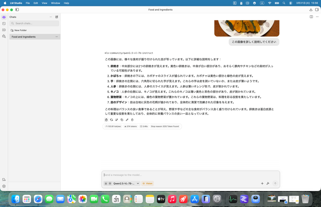The height and width of the screenshot is (207, 321).
Task: Open the tools hammer icon
Action: (x=268, y=183)
